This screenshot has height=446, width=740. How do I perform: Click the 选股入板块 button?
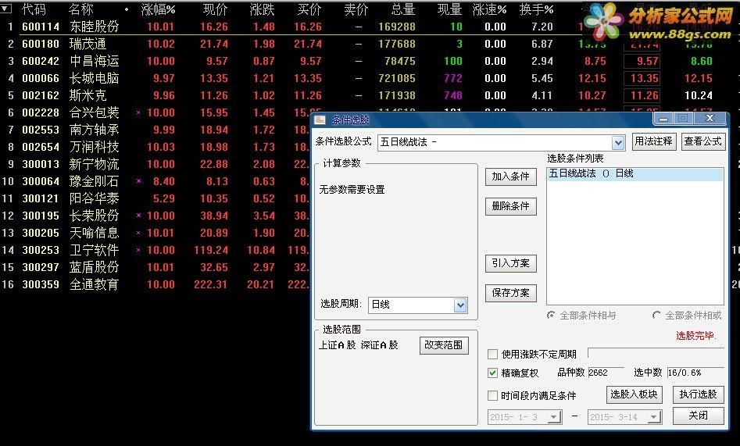coord(635,394)
